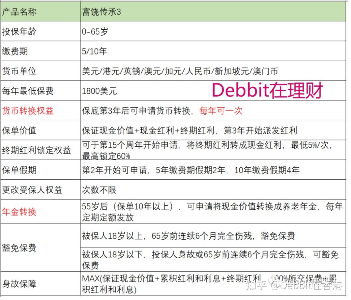
Task: Click the 投保年龄 row label
Action: point(18,31)
